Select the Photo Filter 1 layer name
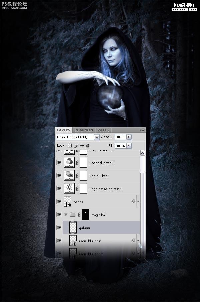 (x=99, y=176)
